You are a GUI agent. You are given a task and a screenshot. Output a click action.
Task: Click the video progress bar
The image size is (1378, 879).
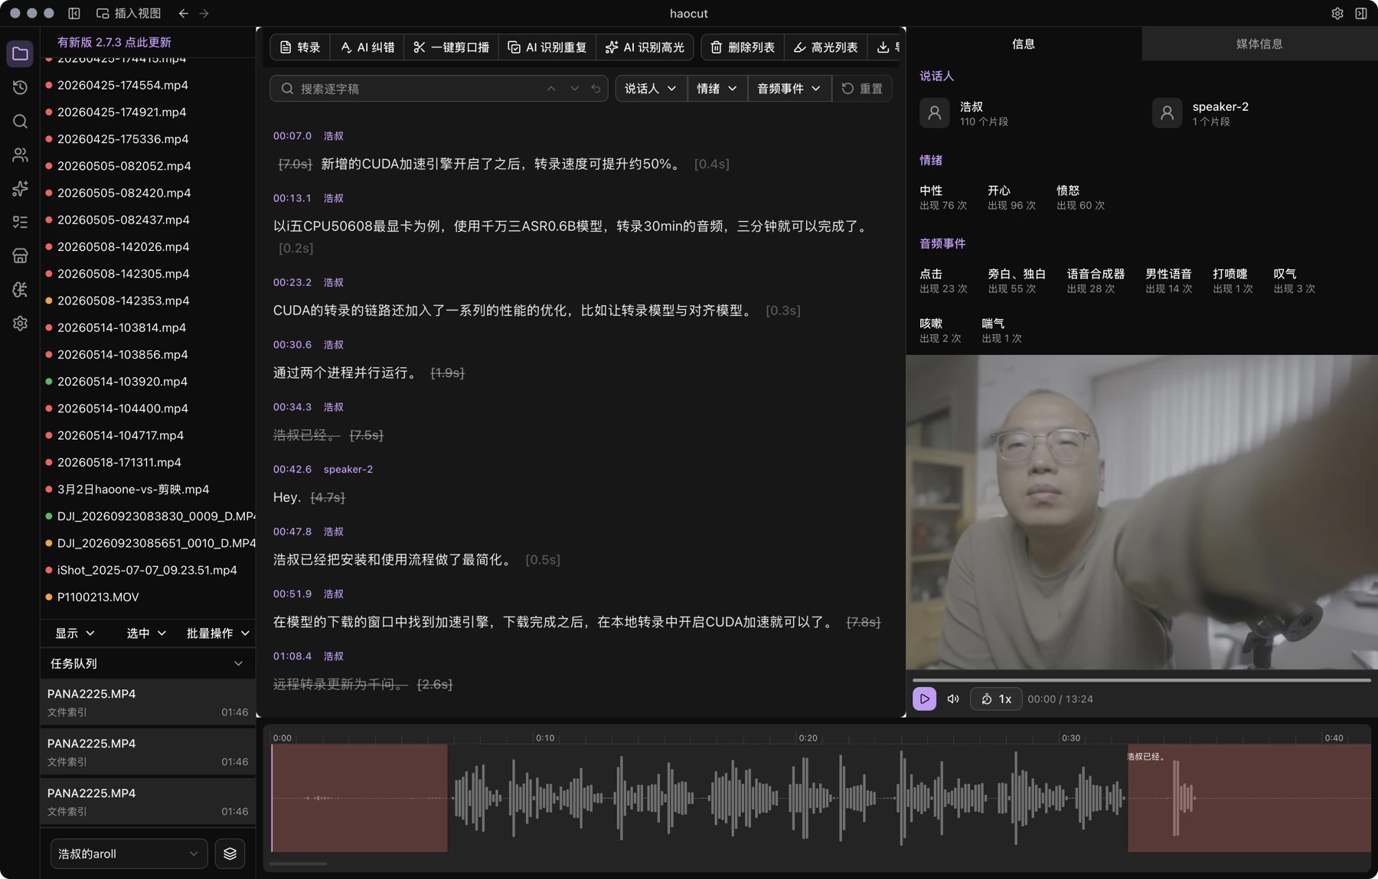point(1141,679)
